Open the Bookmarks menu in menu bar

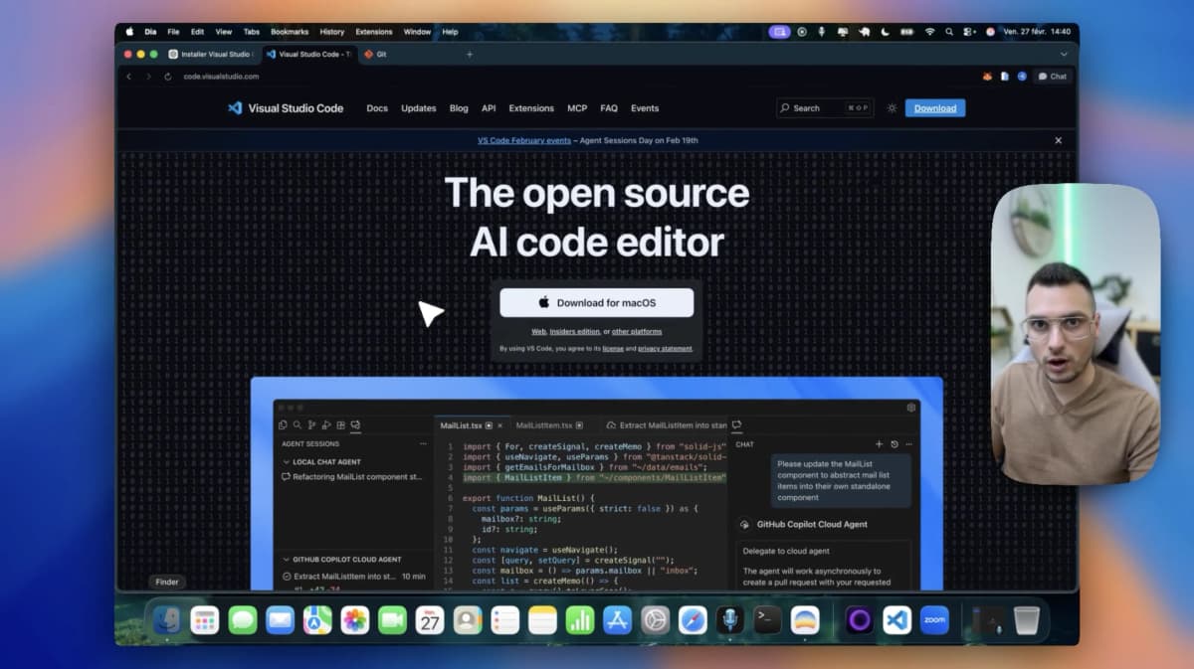(290, 32)
